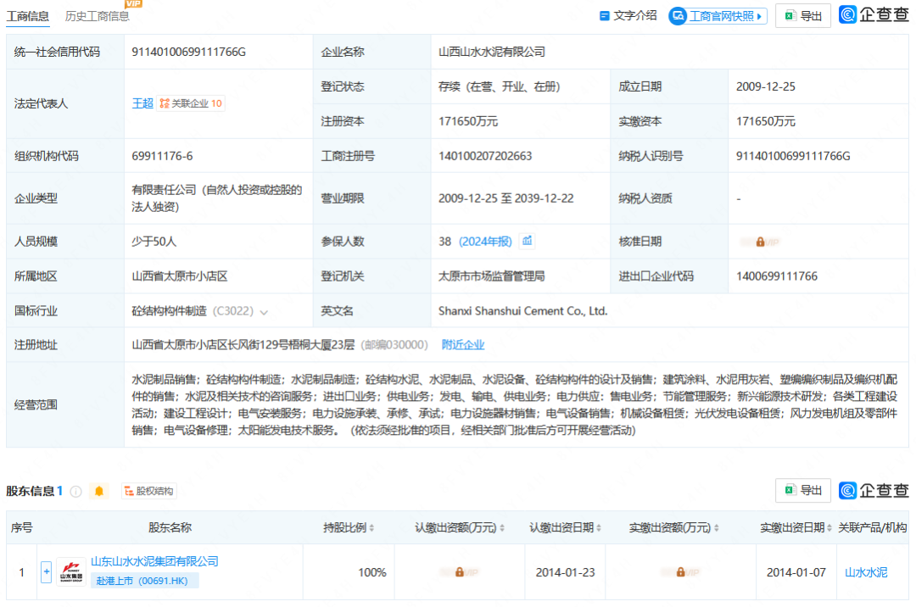The width and height of the screenshot is (916, 607).
Task: Open the 股权结构 button
Action: click(x=149, y=492)
